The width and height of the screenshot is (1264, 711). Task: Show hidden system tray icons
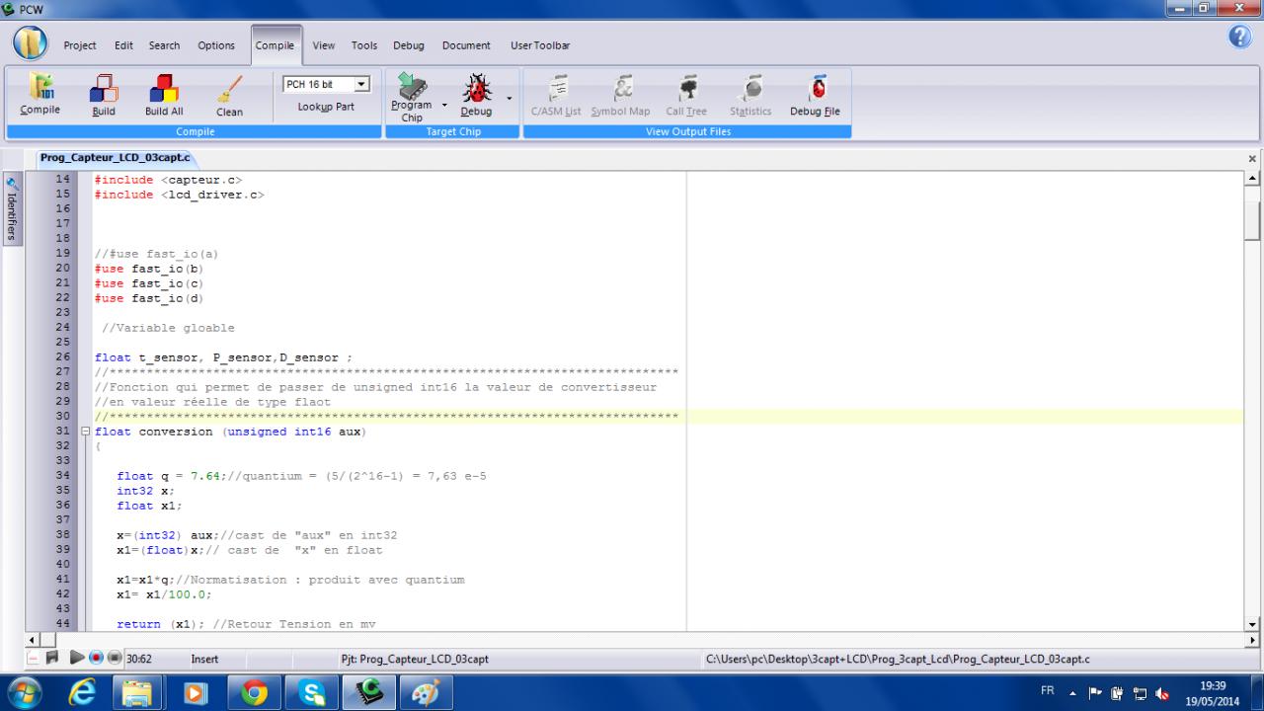pos(1073,692)
